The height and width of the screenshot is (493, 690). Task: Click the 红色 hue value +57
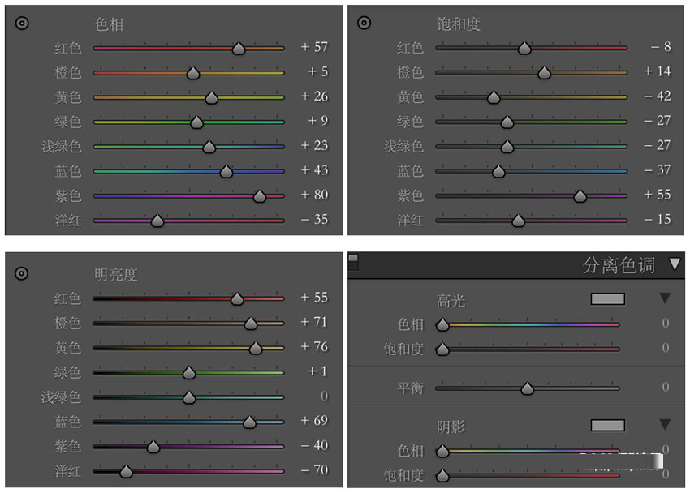pos(314,47)
